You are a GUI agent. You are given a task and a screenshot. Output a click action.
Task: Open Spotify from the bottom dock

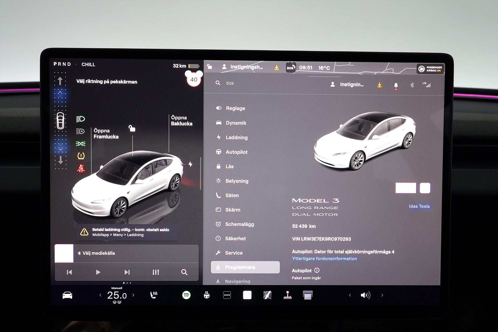click(186, 295)
